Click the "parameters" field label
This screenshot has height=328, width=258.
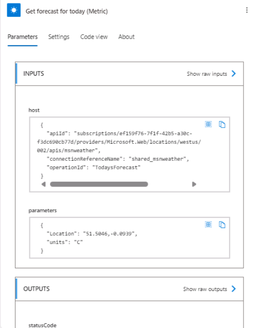pyautogui.click(x=42, y=211)
